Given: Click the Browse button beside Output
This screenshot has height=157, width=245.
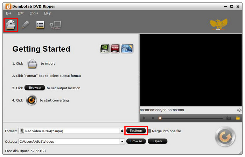Looking at the screenshot, I should pos(136,141).
